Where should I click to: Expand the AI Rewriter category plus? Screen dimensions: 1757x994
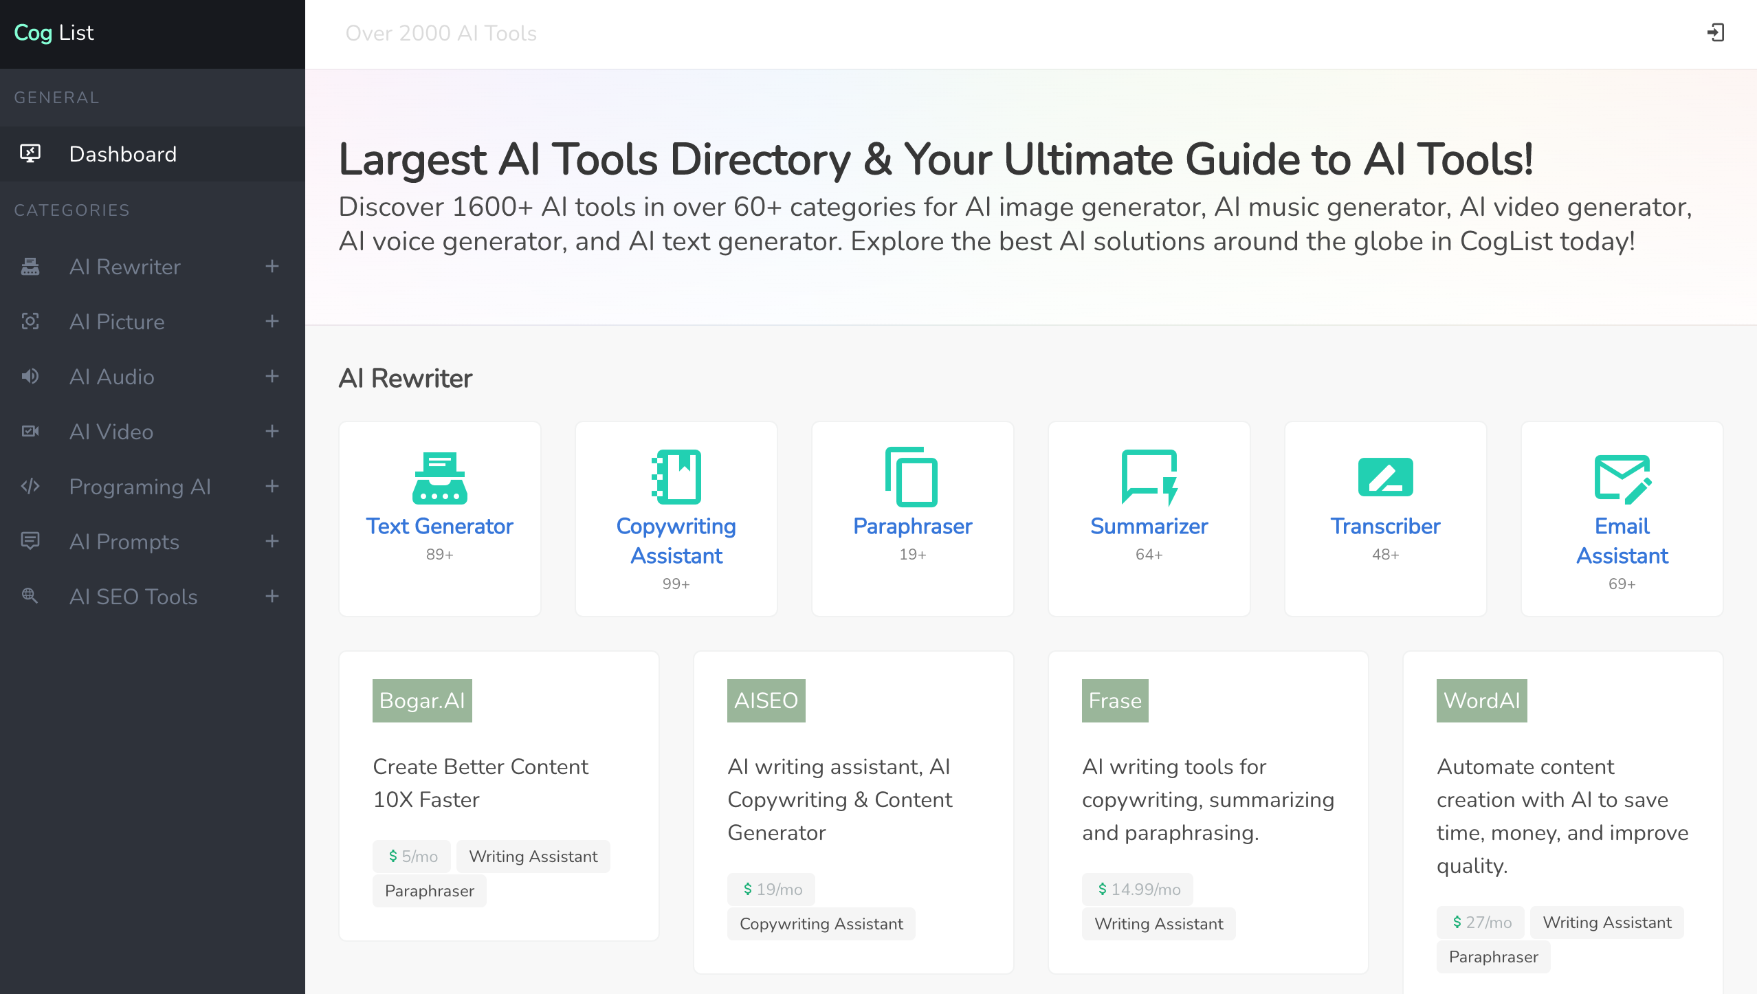(x=272, y=266)
